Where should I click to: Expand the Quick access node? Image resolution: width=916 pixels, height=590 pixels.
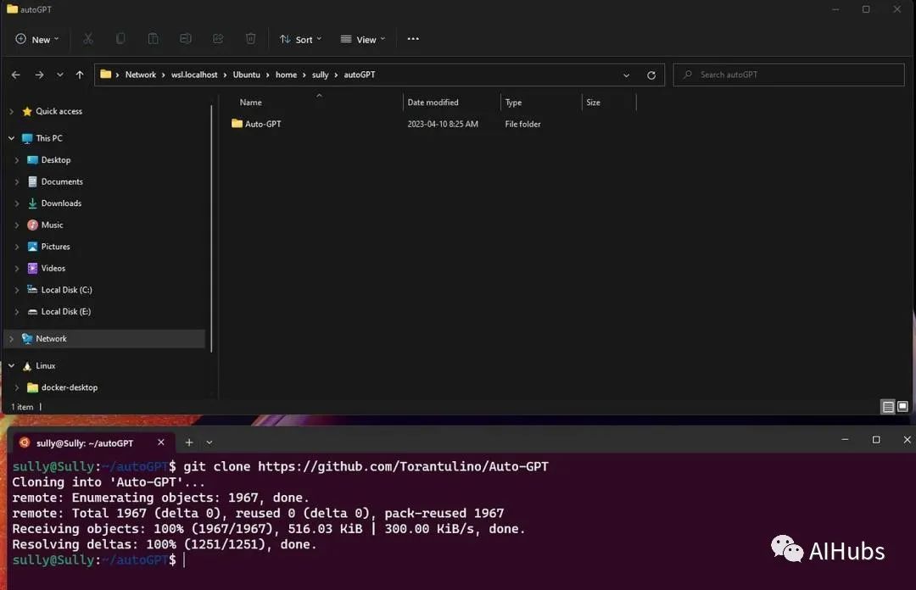point(11,111)
